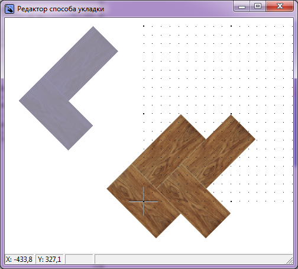Screen dimensions: 298x269
Task: Select the upper arm of the purple template shape
Action: pyautogui.click(x=81, y=63)
